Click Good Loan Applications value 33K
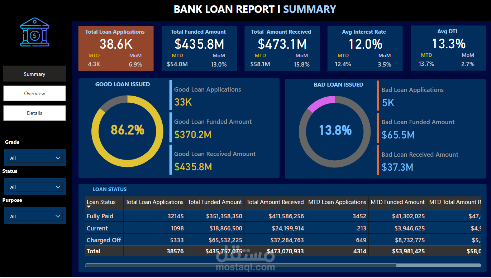The width and height of the screenshot is (491, 278). pos(183,102)
